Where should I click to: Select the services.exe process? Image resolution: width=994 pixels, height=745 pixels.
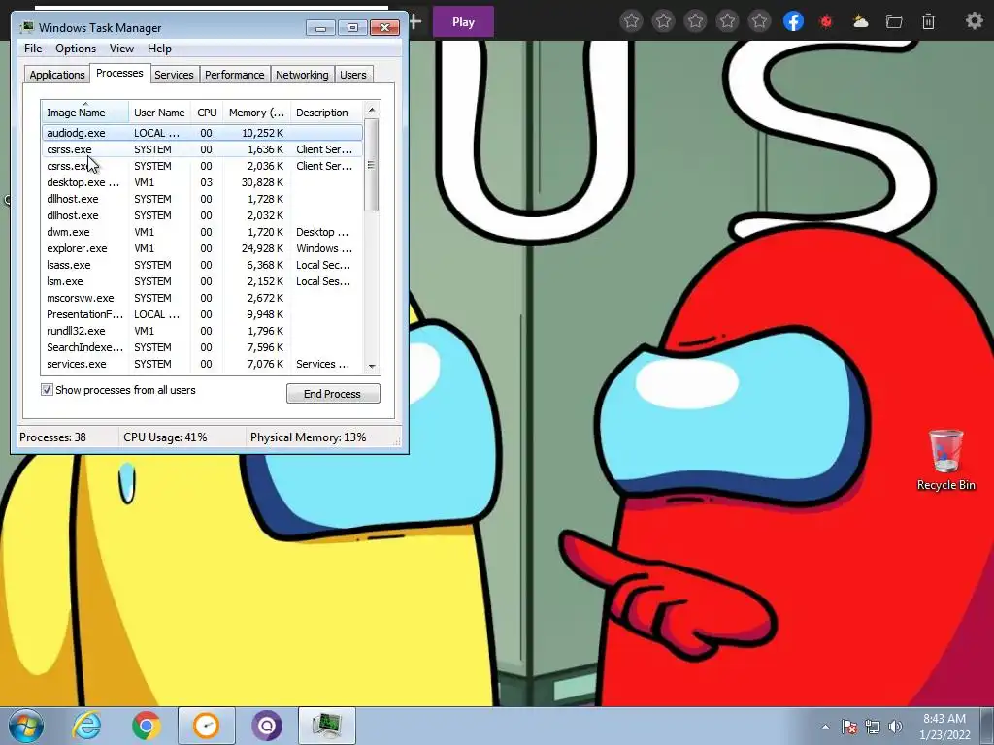click(x=202, y=364)
